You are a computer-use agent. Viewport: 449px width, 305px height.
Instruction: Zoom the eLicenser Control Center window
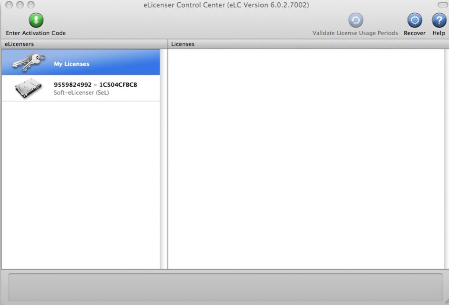click(x=31, y=5)
